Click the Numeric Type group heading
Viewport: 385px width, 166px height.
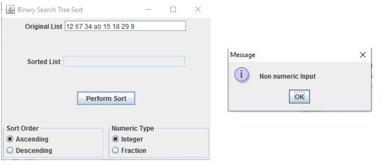(133, 128)
